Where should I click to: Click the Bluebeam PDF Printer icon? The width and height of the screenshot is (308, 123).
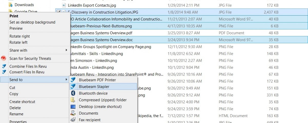click(73, 80)
